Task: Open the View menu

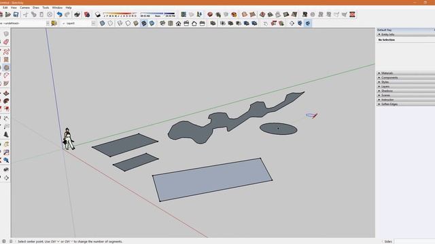Action: [x=14, y=7]
